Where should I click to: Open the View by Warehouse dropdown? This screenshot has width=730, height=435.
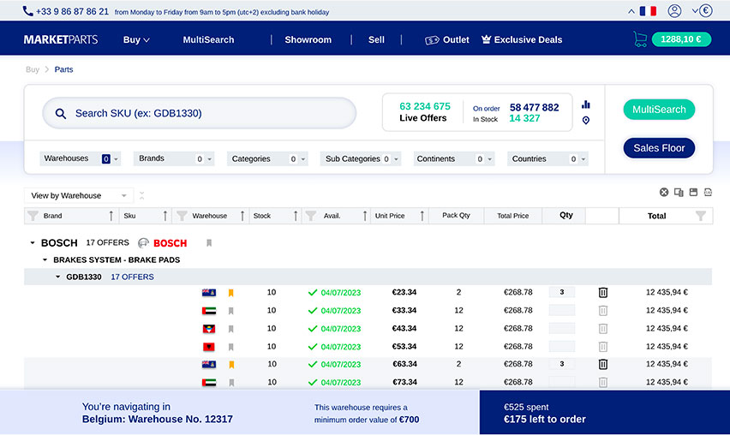tap(78, 196)
